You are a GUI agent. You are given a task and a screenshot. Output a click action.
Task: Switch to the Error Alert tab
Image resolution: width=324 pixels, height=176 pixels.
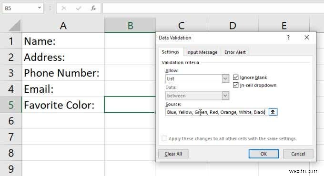[x=235, y=52]
